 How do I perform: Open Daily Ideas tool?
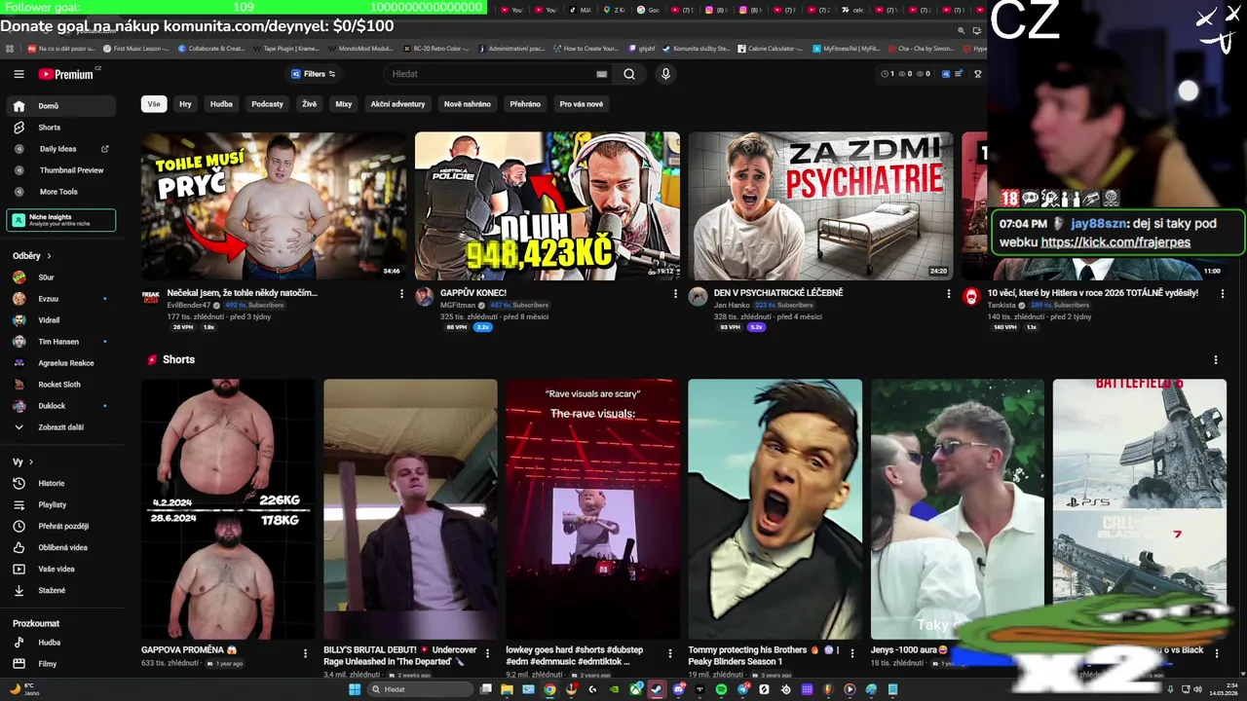click(x=60, y=149)
